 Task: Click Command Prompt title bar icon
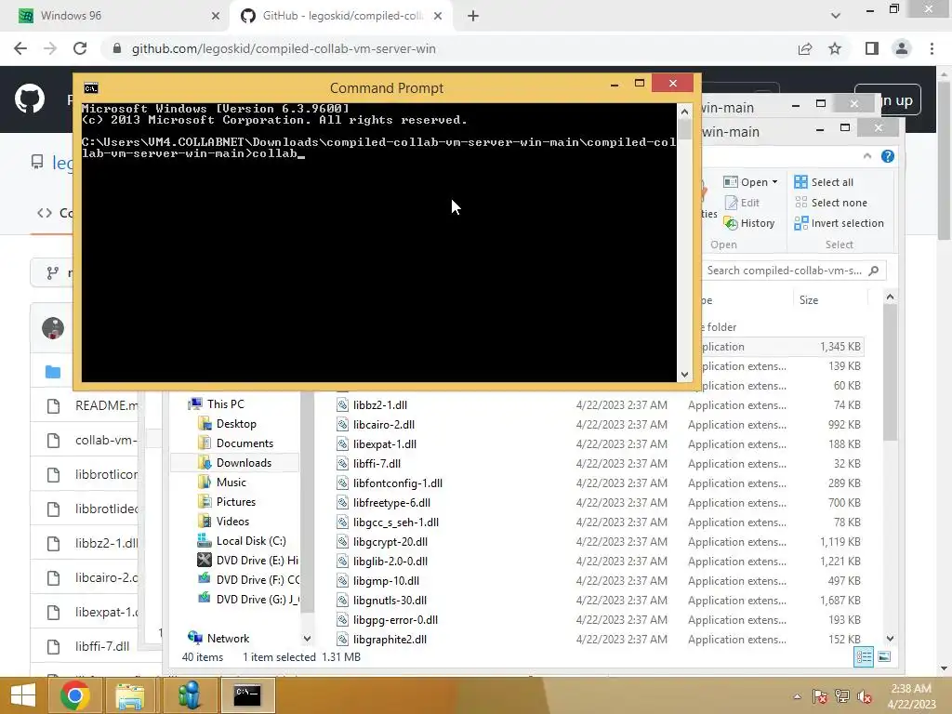click(x=91, y=88)
